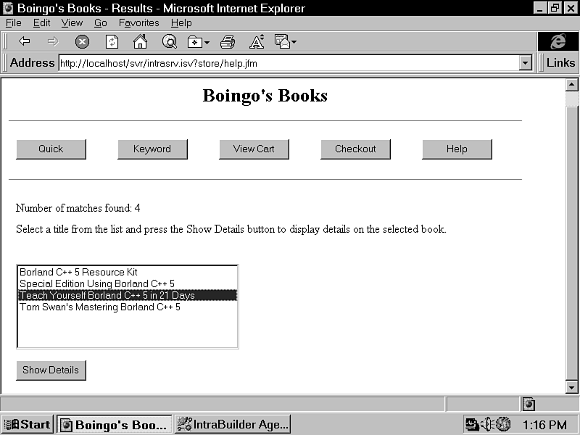Expand the Favorites dropdown arrow in toolbar
580x435 pixels.
click(x=207, y=43)
